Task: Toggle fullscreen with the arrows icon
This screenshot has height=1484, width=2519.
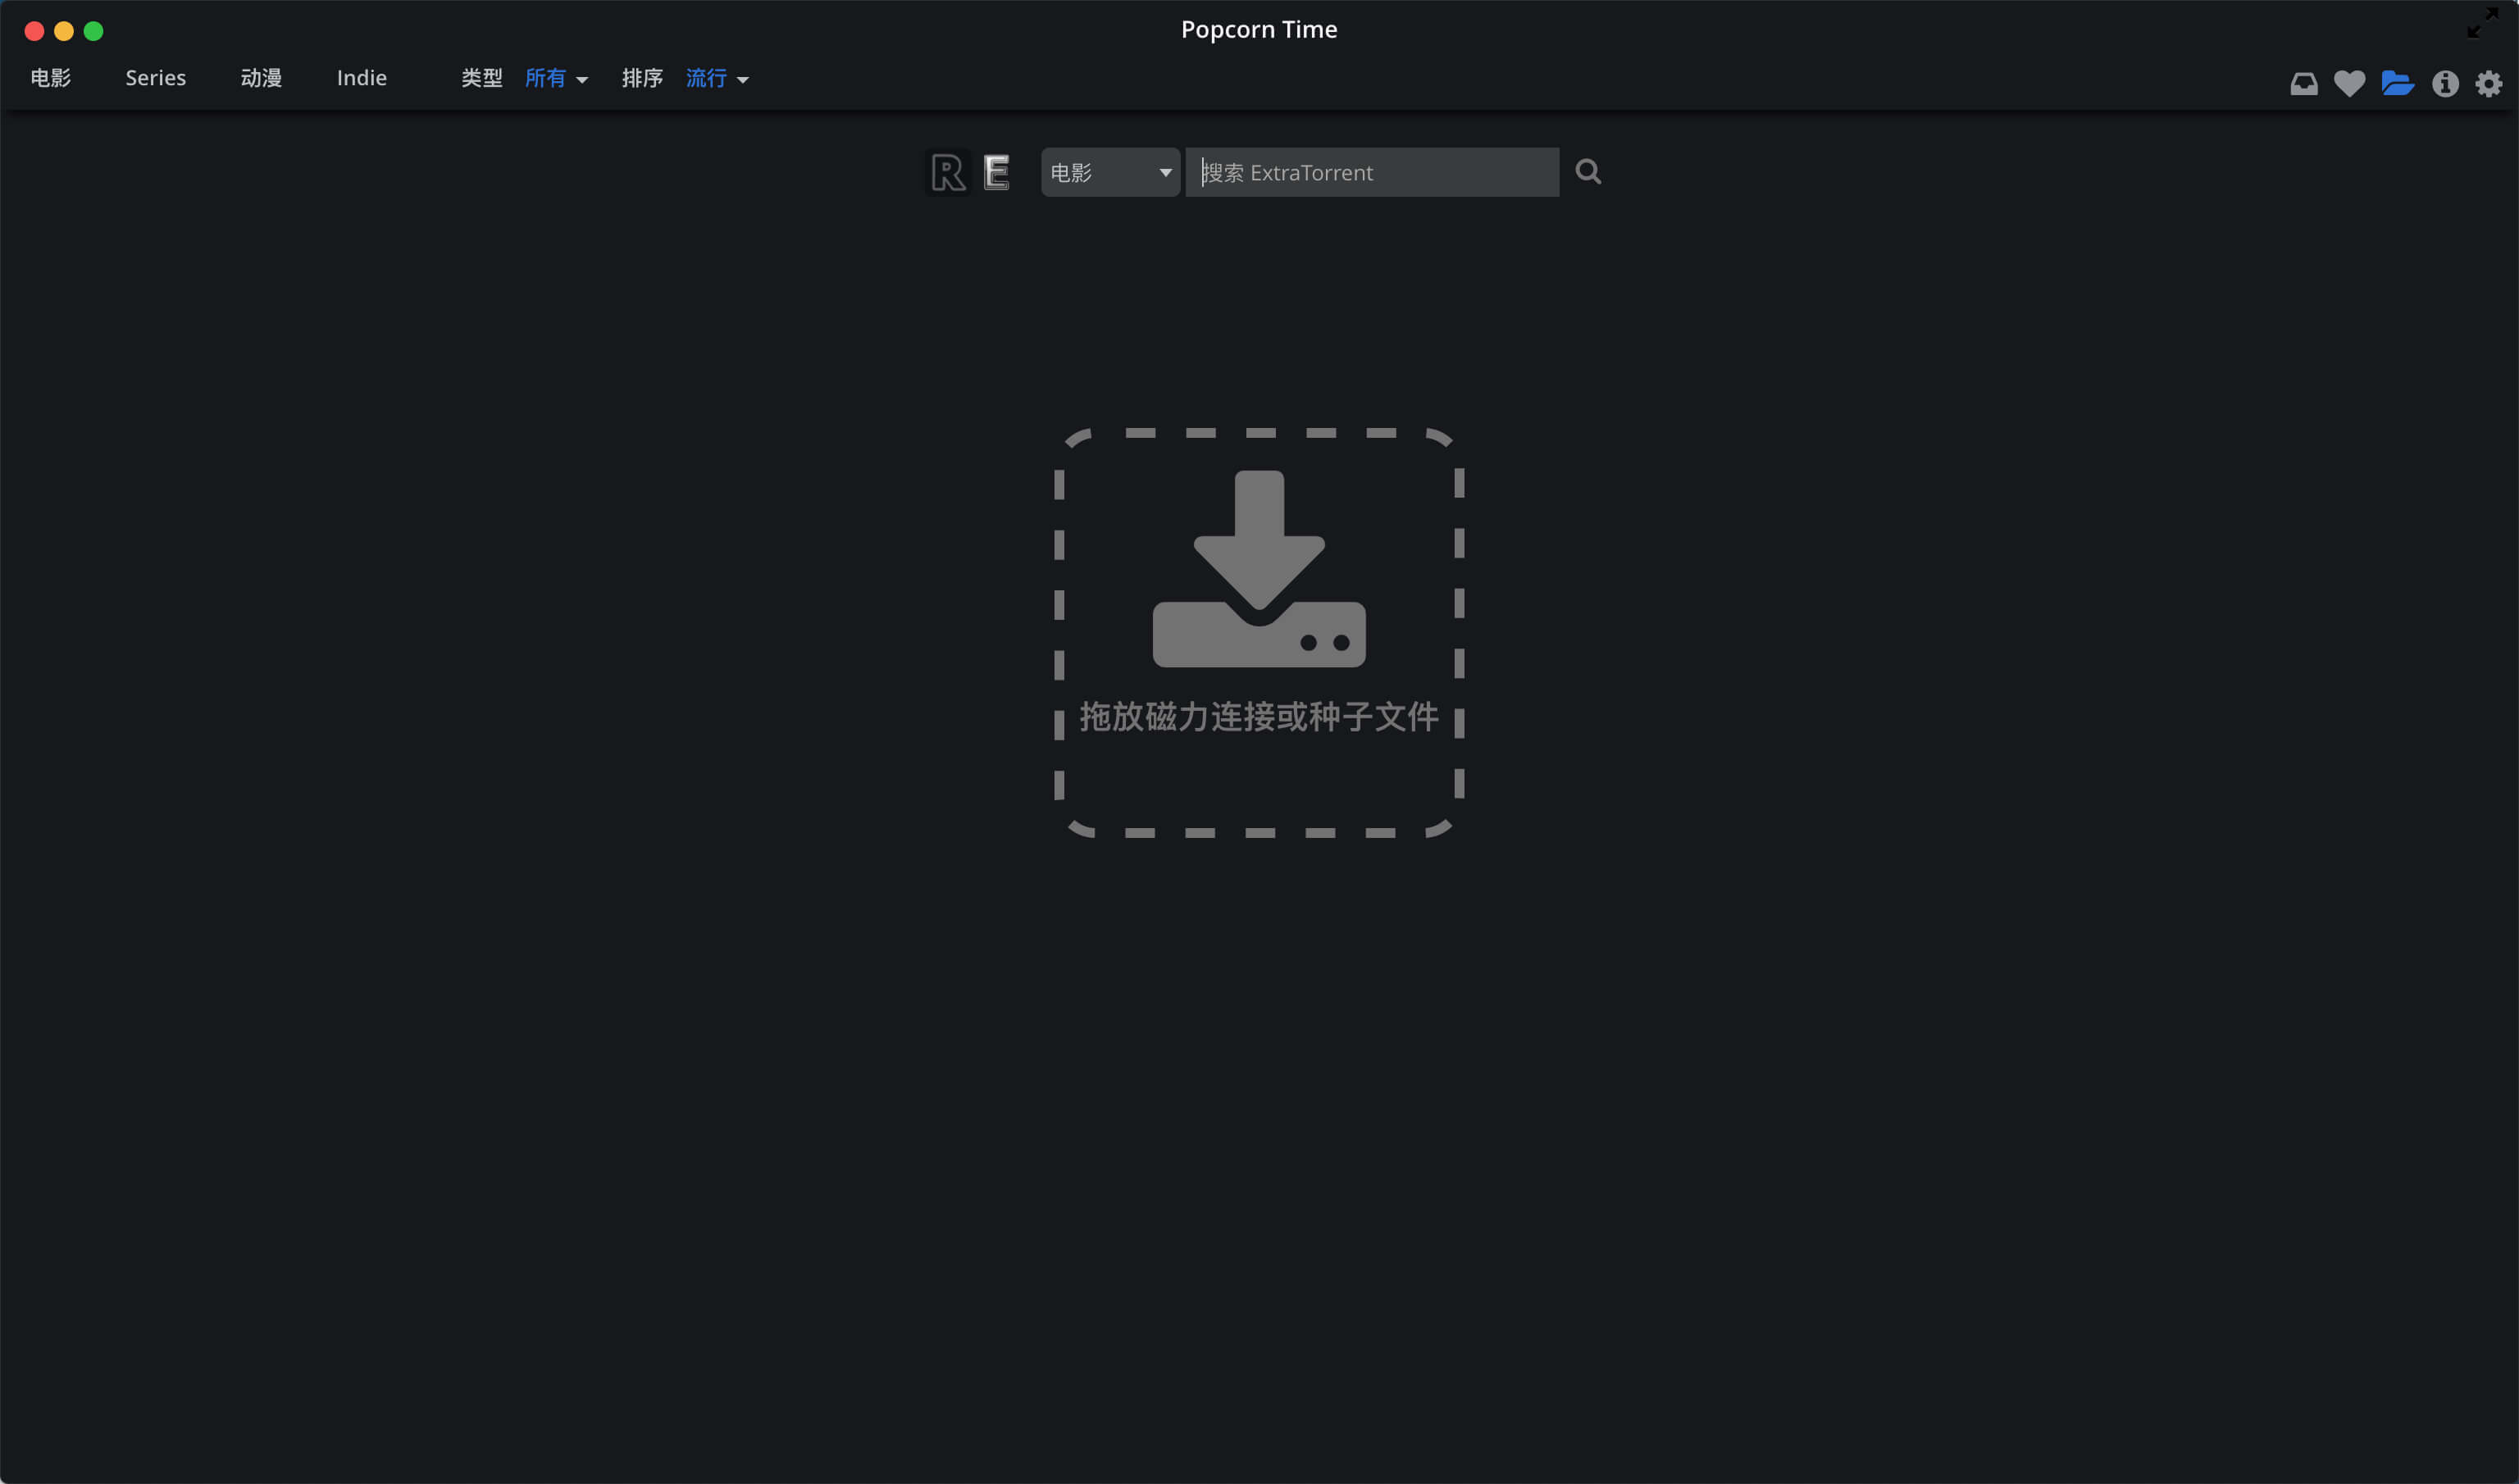Action: 2482,22
